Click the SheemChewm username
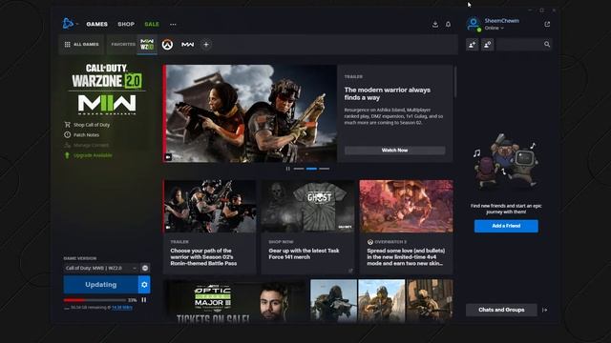This screenshot has height=343, width=611. [x=502, y=21]
